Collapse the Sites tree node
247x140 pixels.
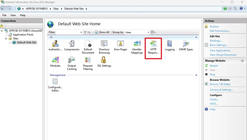pos(6,39)
